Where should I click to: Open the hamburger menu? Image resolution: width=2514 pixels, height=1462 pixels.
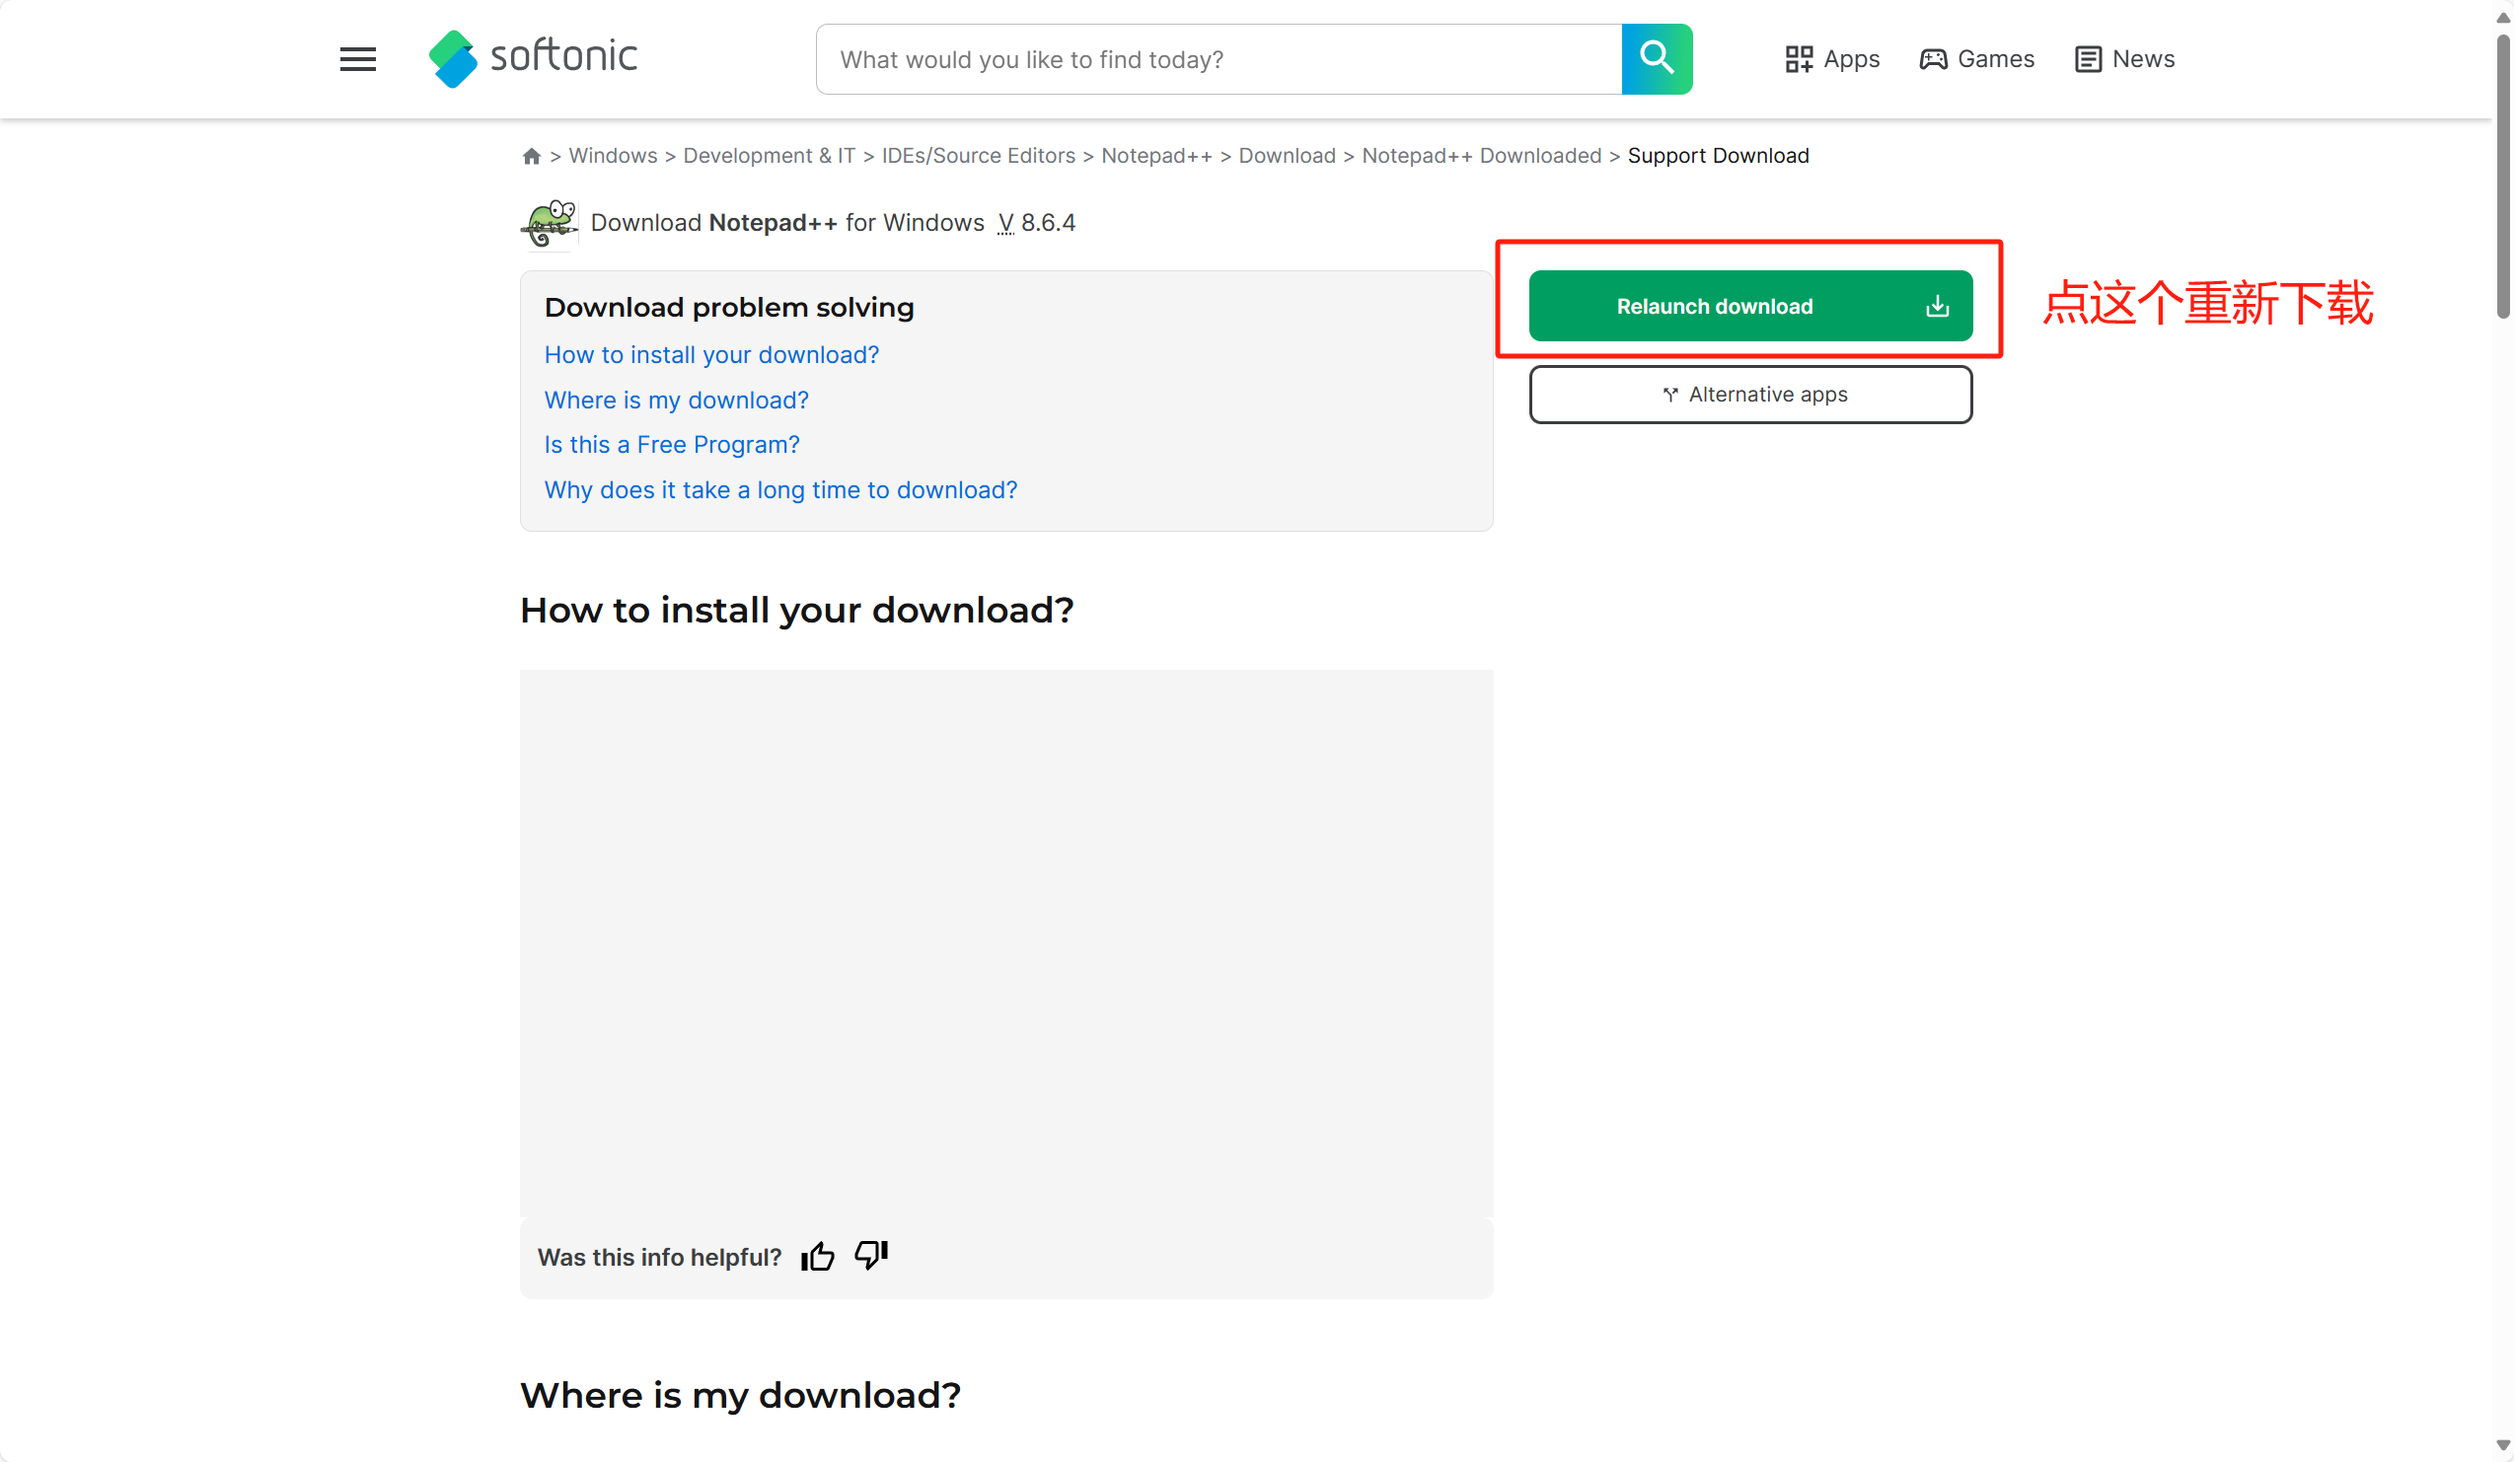coord(357,59)
